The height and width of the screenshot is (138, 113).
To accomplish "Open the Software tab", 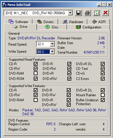I will (x=18, y=22).
